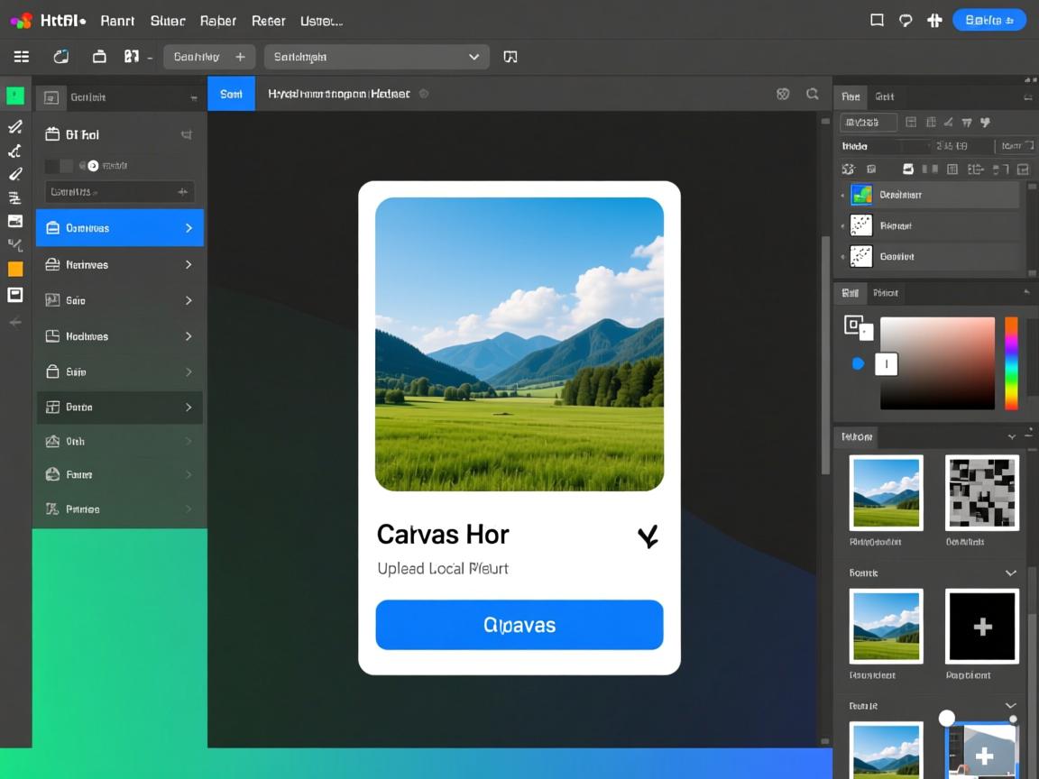
Task: Click the grid plus icon near blue button
Action: tap(934, 21)
